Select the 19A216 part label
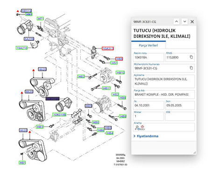Viewport: 211px width, 176px height. point(22,48)
